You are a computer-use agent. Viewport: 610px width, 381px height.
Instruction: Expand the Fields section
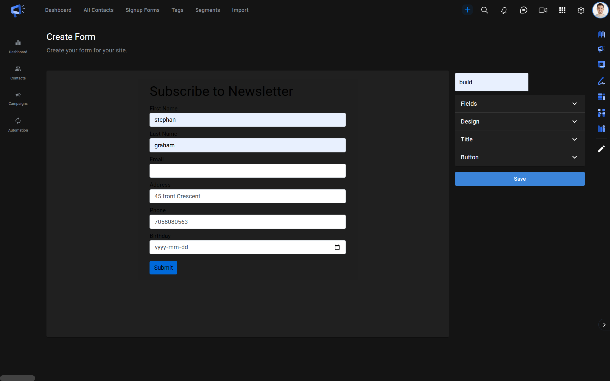[x=520, y=104]
